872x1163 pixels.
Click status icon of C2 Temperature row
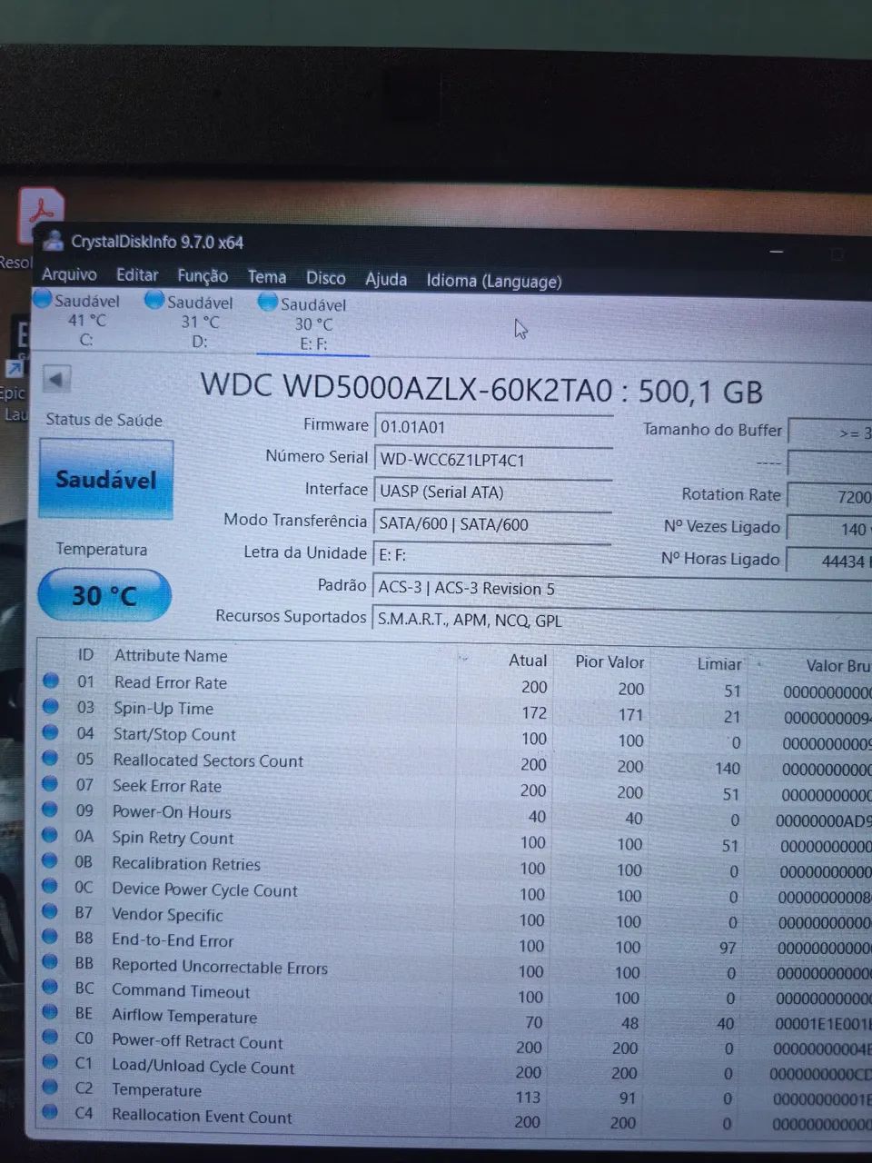click(51, 1086)
